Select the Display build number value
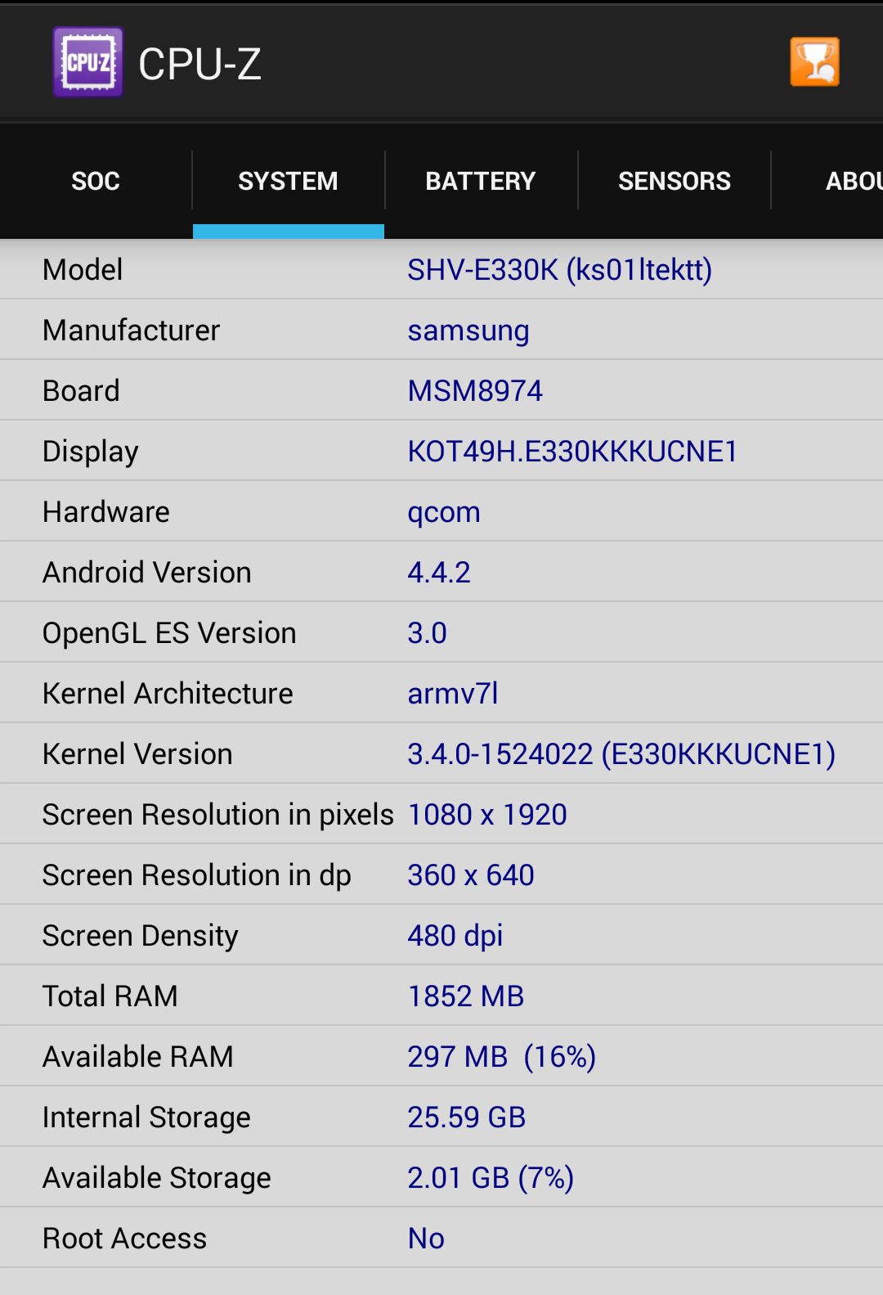This screenshot has width=883, height=1295. pos(572,452)
